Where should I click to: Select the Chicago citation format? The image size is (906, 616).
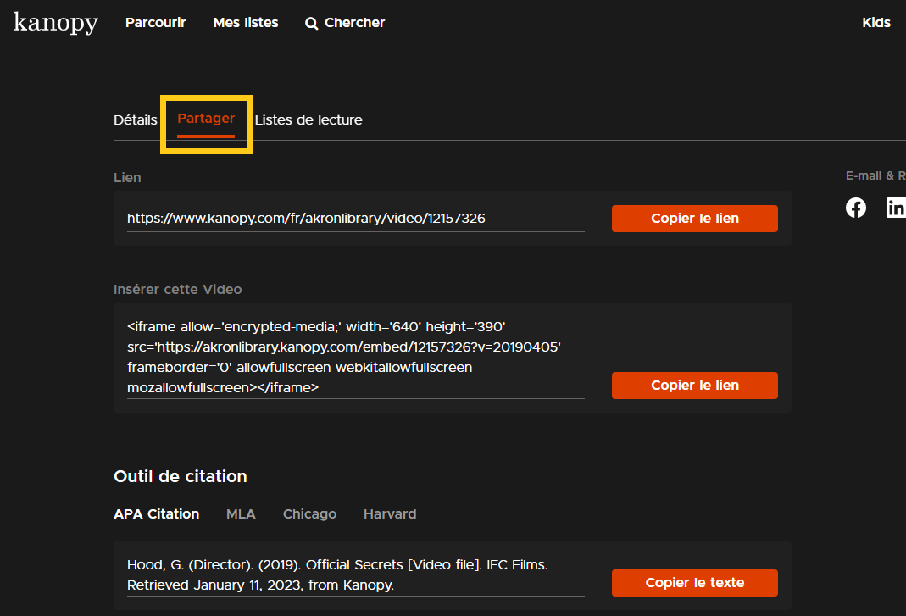[309, 513]
